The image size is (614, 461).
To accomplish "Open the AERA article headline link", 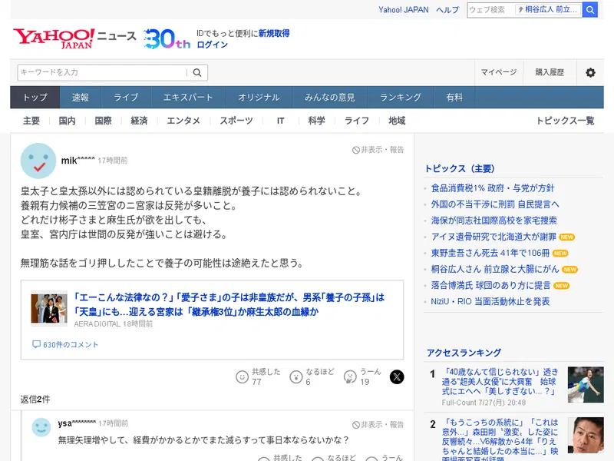I will click(x=229, y=304).
